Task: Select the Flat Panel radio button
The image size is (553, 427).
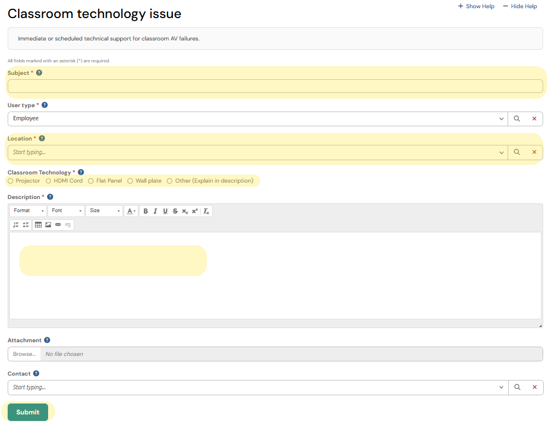Action: (91, 181)
